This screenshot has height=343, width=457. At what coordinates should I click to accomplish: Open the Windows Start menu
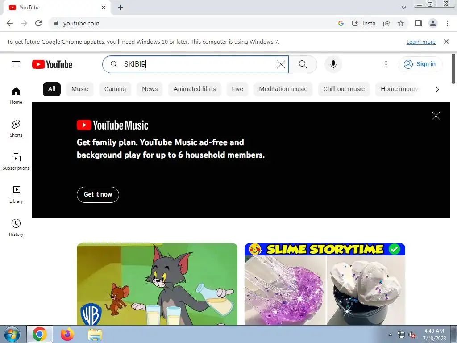tap(12, 335)
